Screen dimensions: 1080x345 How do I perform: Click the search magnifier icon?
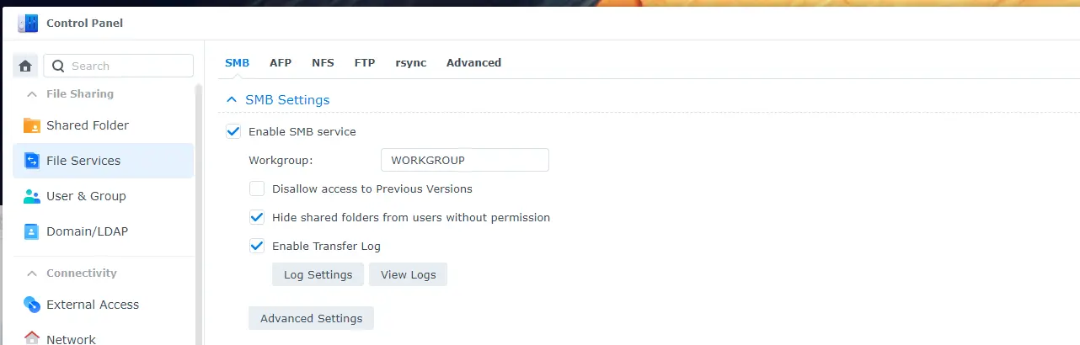pyautogui.click(x=59, y=66)
